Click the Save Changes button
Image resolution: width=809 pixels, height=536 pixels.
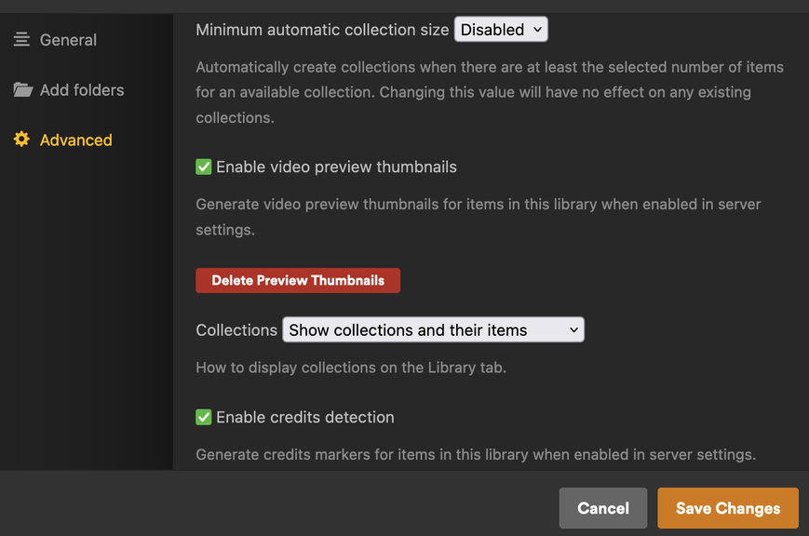pyautogui.click(x=728, y=508)
